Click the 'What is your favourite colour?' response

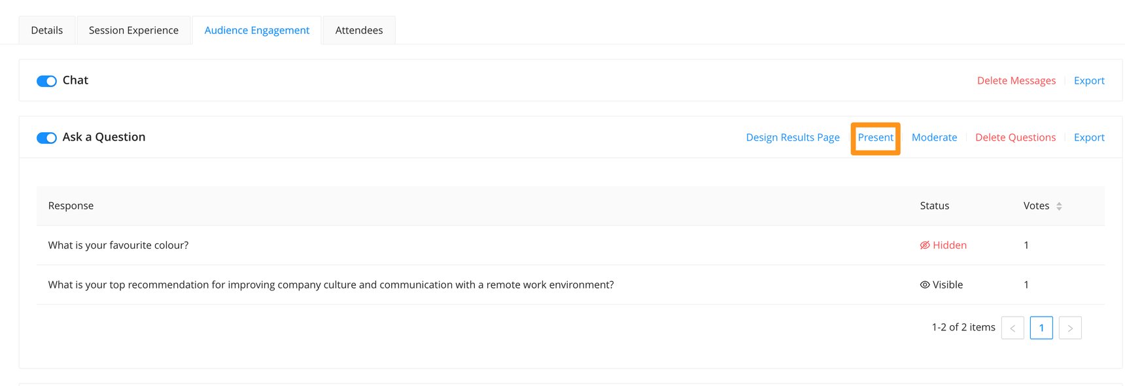pyautogui.click(x=118, y=245)
